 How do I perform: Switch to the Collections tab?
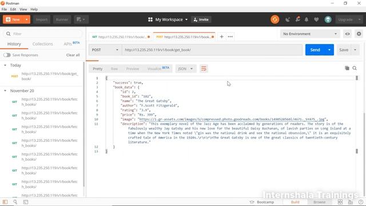click(x=42, y=44)
